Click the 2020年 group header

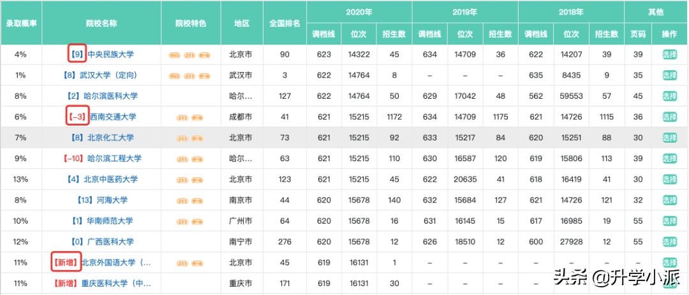[359, 12]
